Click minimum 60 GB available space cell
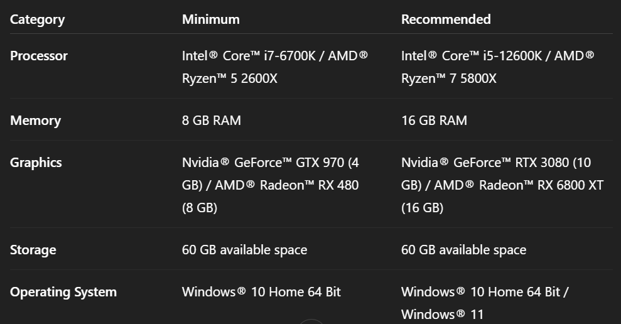The height and width of the screenshot is (324, 621). click(244, 250)
